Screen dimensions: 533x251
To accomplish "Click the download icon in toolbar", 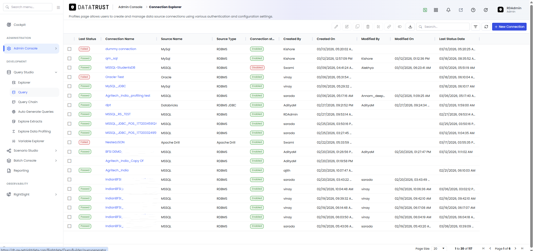I will coord(410,27).
